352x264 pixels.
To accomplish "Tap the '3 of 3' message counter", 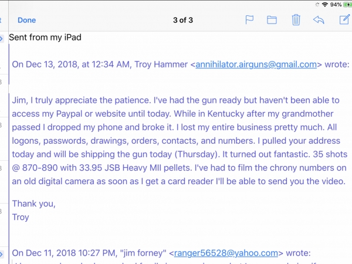I will click(x=183, y=20).
